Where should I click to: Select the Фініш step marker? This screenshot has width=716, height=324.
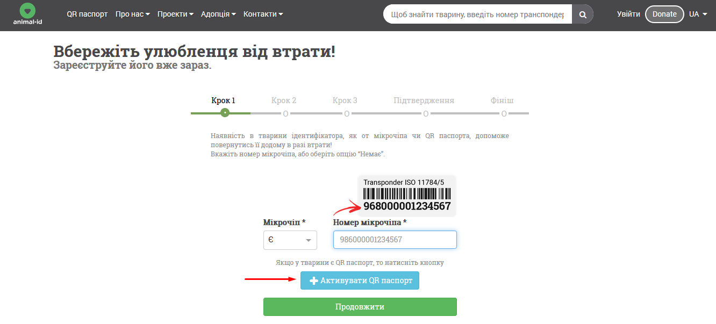(x=504, y=113)
